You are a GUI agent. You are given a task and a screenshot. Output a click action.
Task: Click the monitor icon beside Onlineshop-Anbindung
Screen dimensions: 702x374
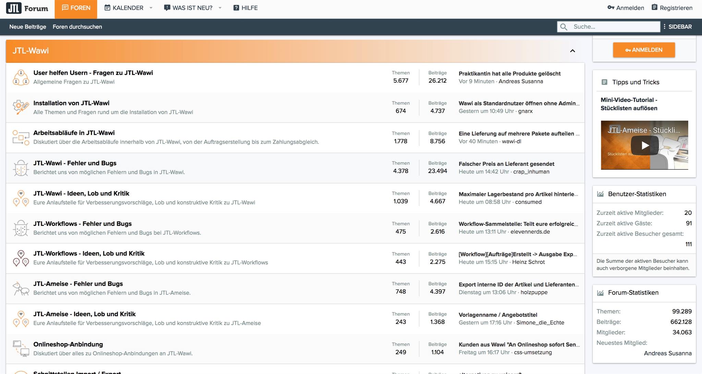tap(21, 348)
